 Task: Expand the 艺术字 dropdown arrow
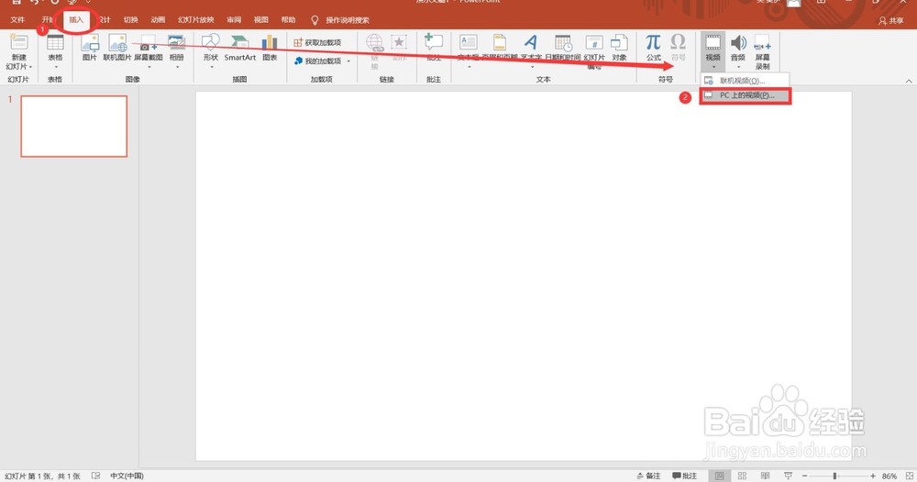pos(531,67)
